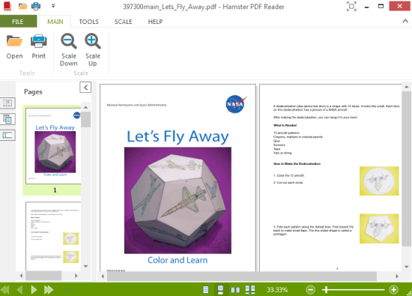Click the zoom slider handle in status bar
The image size is (412, 296).
pos(326,290)
